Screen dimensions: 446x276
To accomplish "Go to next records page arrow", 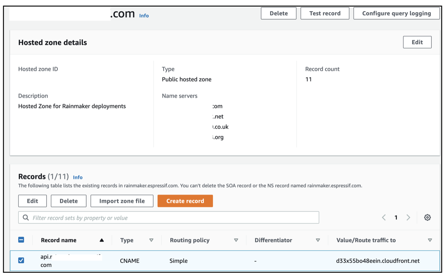I will 408,218.
